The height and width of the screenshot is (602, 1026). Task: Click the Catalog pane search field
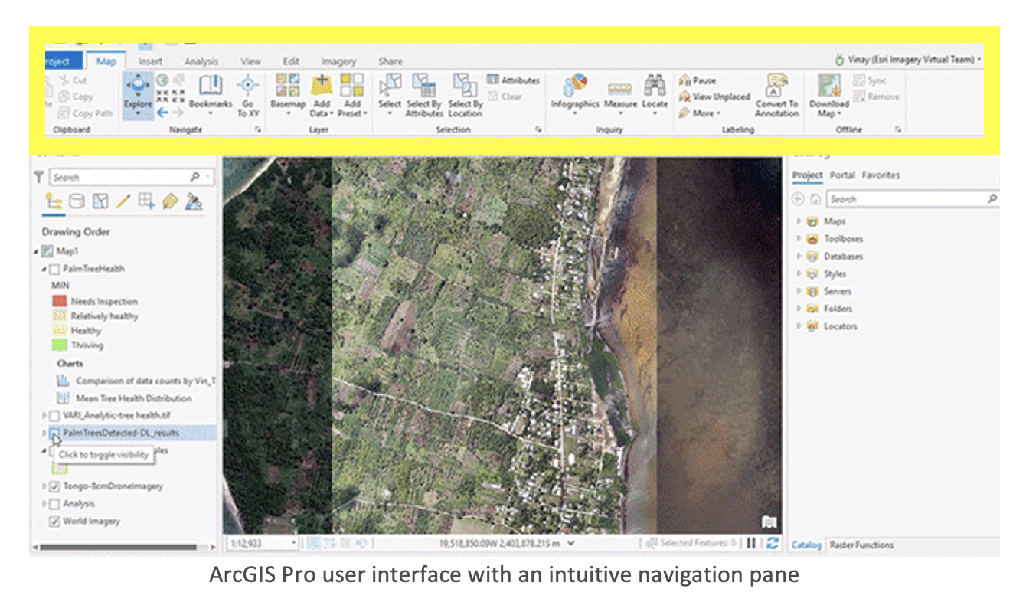pos(913,199)
